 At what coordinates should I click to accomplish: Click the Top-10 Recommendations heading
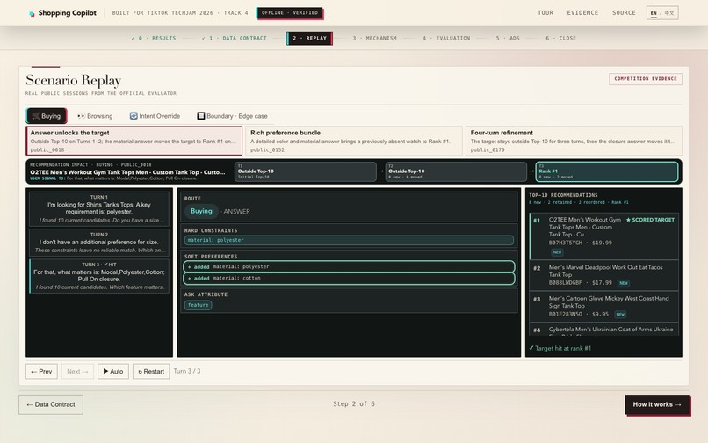point(563,195)
